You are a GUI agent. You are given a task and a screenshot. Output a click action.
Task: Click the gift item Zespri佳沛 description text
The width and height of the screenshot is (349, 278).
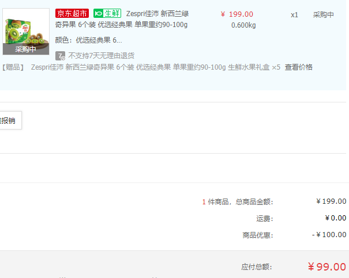[x=156, y=67]
